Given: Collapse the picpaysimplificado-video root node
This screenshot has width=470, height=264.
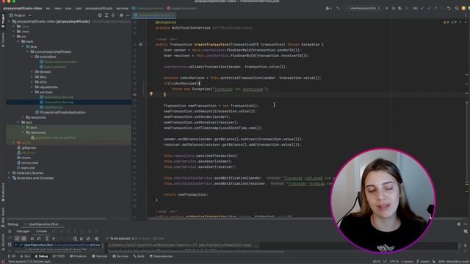Looking at the screenshot, I should (x=10, y=21).
